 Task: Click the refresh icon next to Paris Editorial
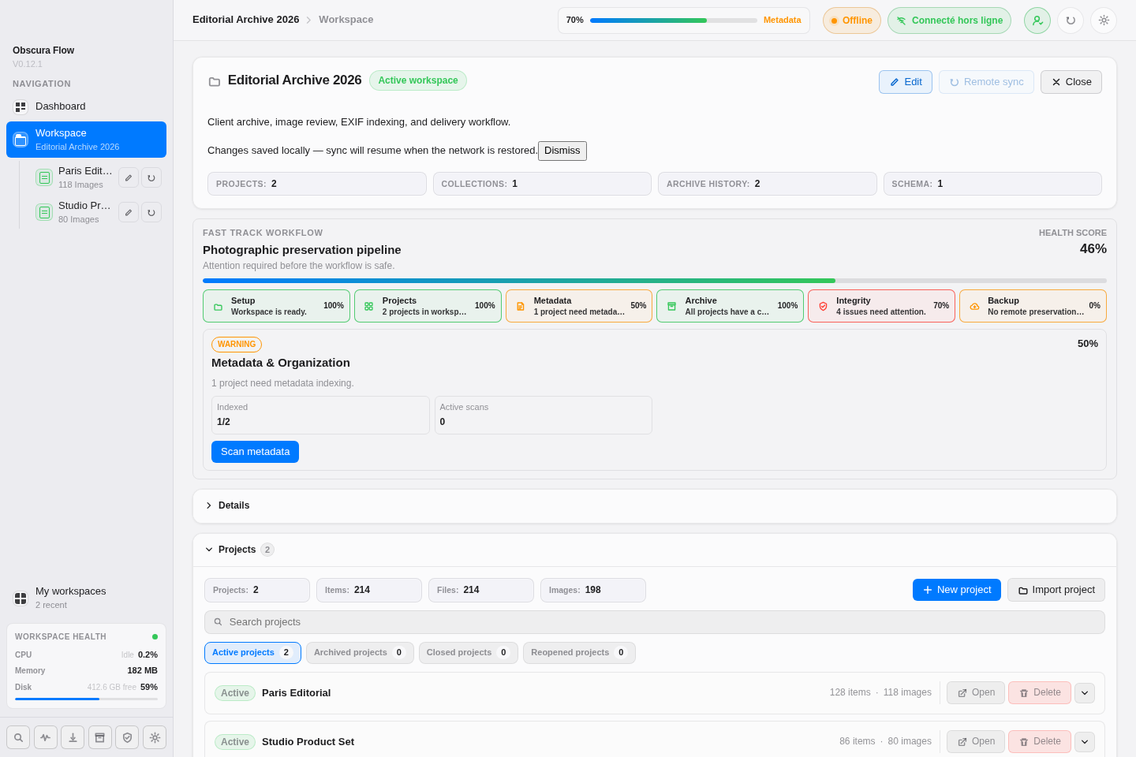point(151,177)
